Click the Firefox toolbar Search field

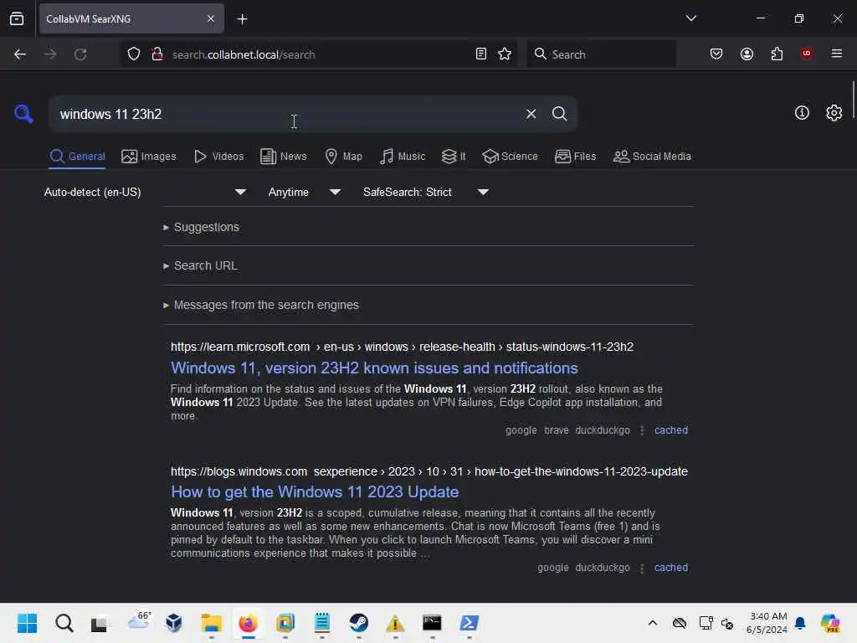point(601,54)
